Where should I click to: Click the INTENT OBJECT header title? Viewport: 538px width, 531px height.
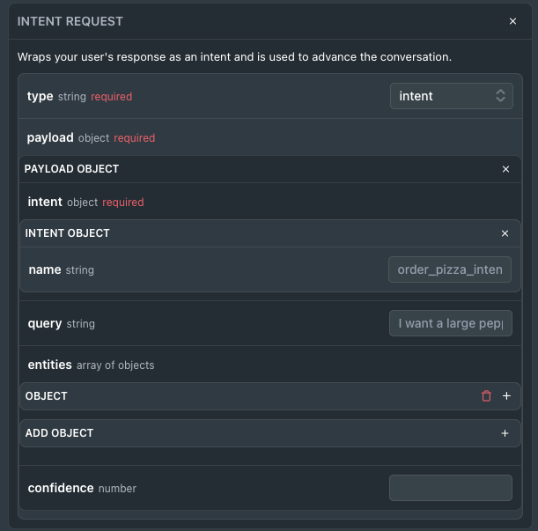click(67, 233)
